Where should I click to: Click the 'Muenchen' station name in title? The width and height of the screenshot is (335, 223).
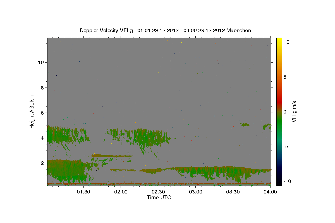pos(239,30)
